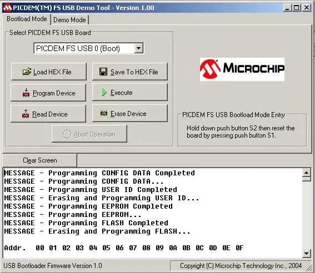This screenshot has height=273, width=315.
Task: Click the '0F' column header in hex table
Action: point(239,248)
